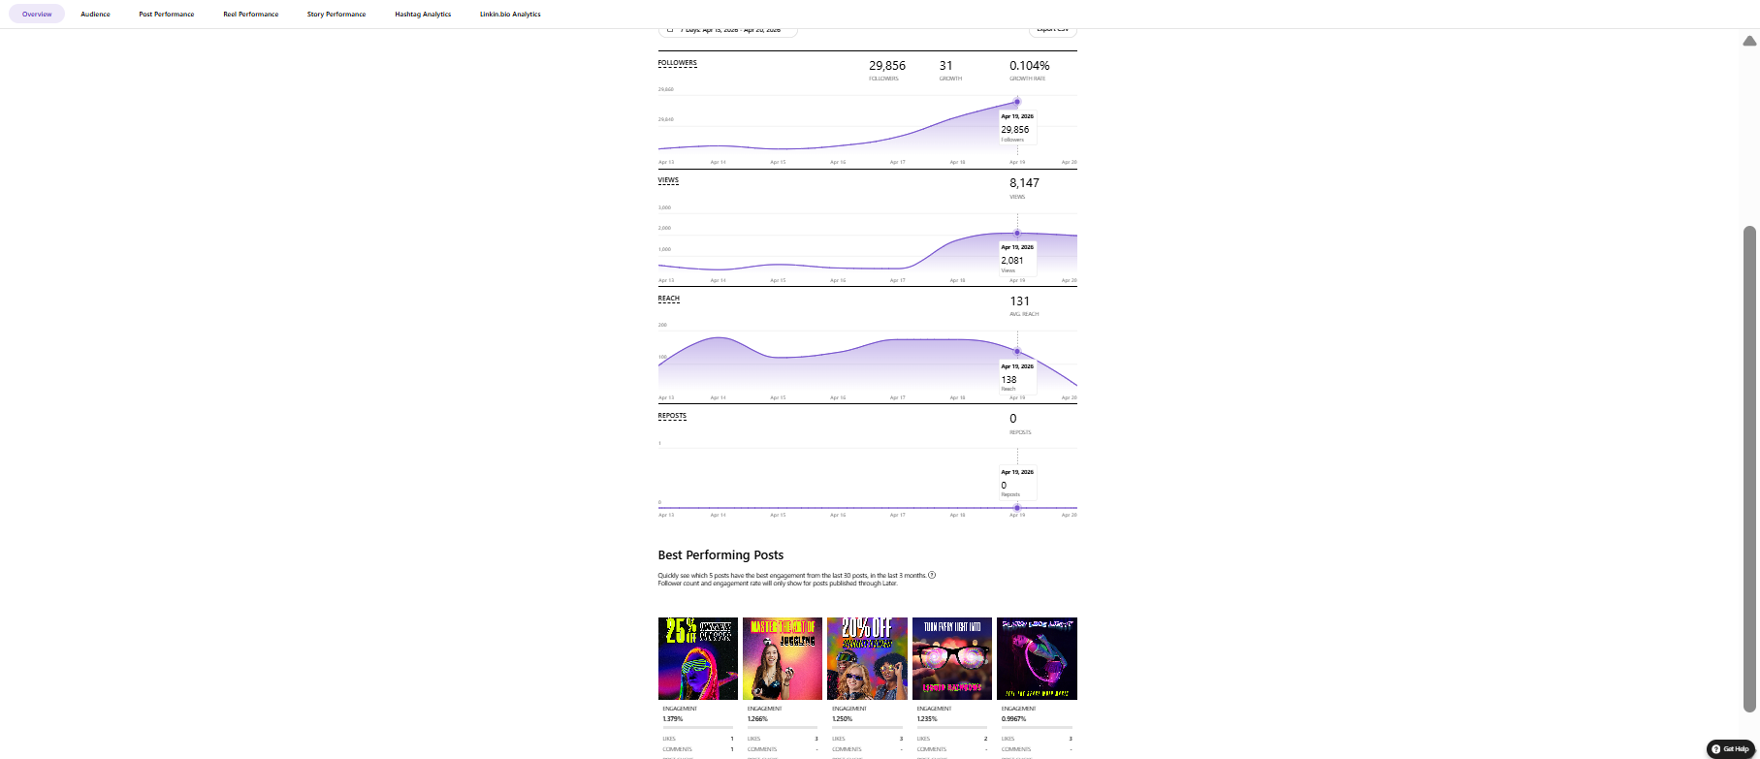Switch to the Audience tab

(x=95, y=15)
